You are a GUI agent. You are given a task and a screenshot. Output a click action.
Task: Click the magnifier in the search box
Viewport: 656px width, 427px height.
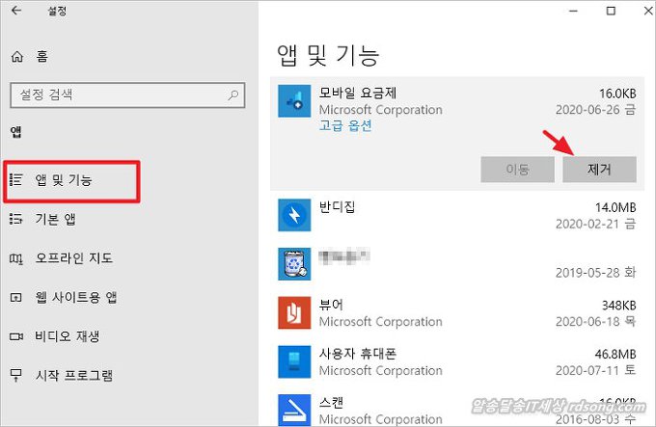[x=233, y=95]
